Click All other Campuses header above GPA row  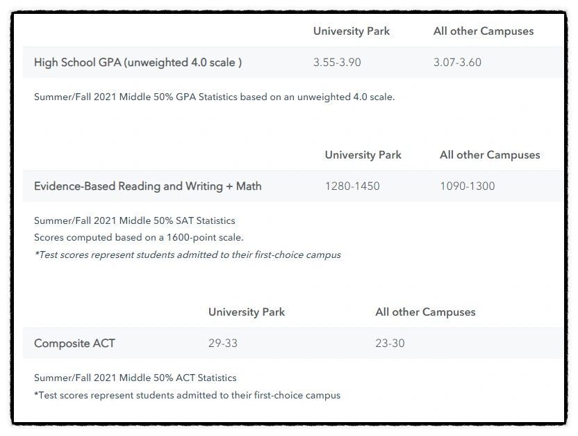(483, 31)
